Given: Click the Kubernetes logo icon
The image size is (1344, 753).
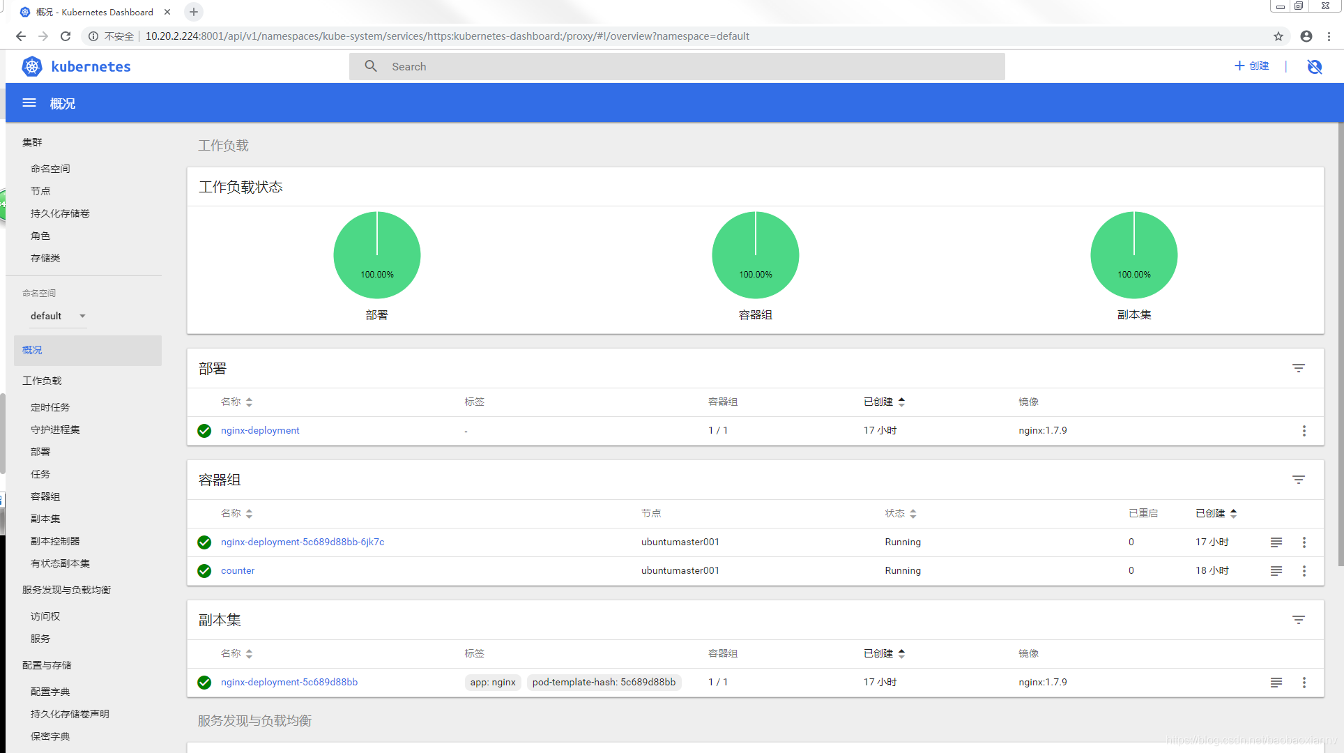Looking at the screenshot, I should 32,66.
